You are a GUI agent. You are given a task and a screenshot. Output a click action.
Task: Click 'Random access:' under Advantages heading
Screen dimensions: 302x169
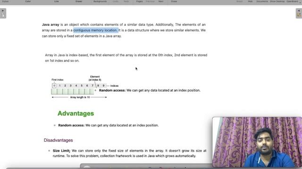pos(71,125)
